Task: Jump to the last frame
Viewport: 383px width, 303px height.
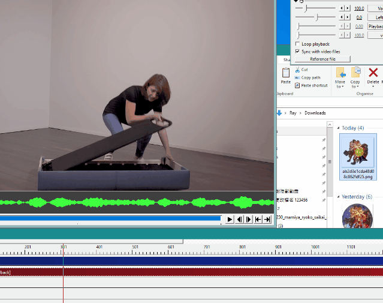Action: 267,220
